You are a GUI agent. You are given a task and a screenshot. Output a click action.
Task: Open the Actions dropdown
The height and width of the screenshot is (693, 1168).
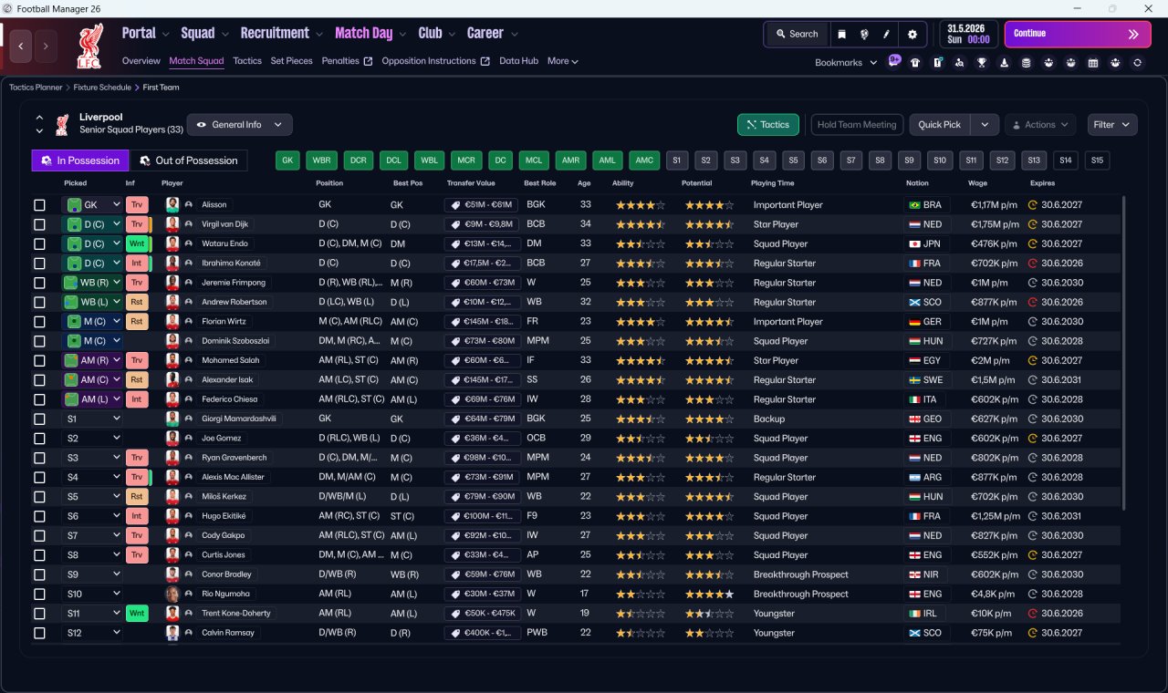tap(1040, 125)
